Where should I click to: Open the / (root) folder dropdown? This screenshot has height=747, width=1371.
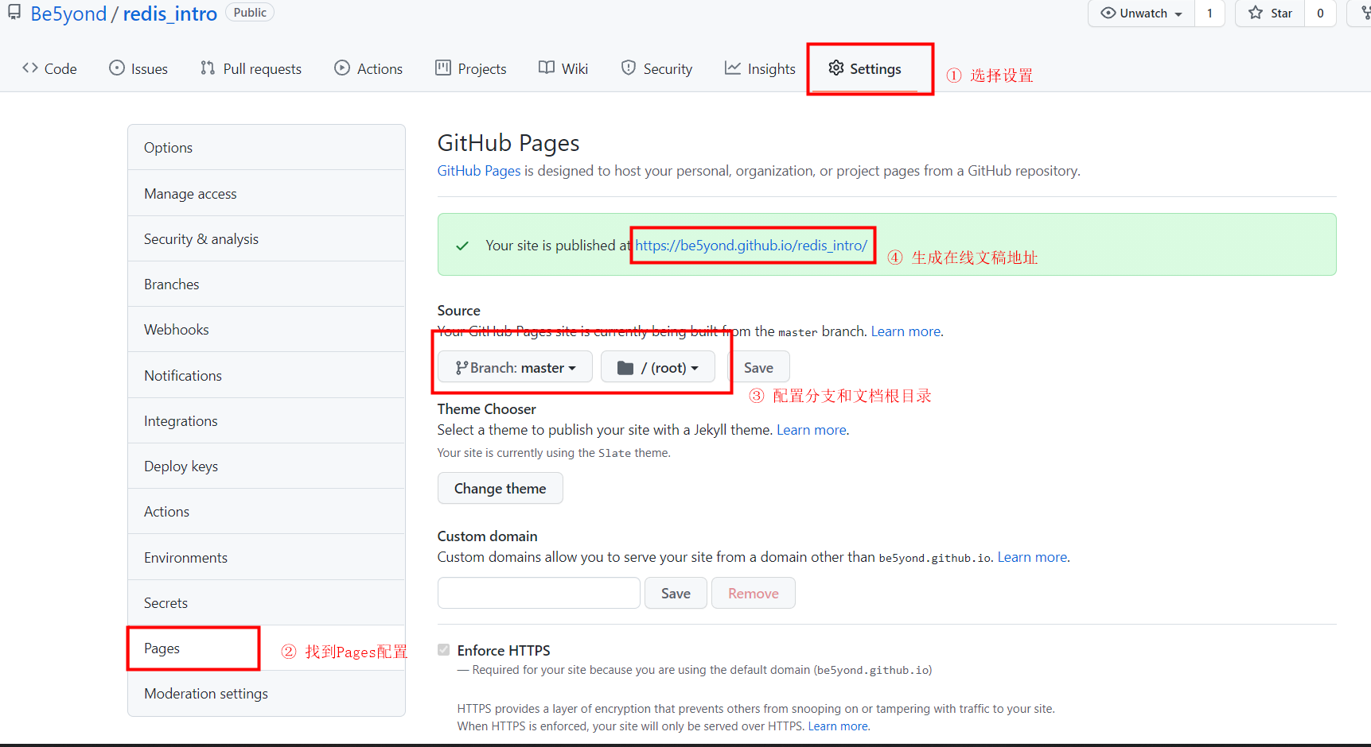coord(657,366)
